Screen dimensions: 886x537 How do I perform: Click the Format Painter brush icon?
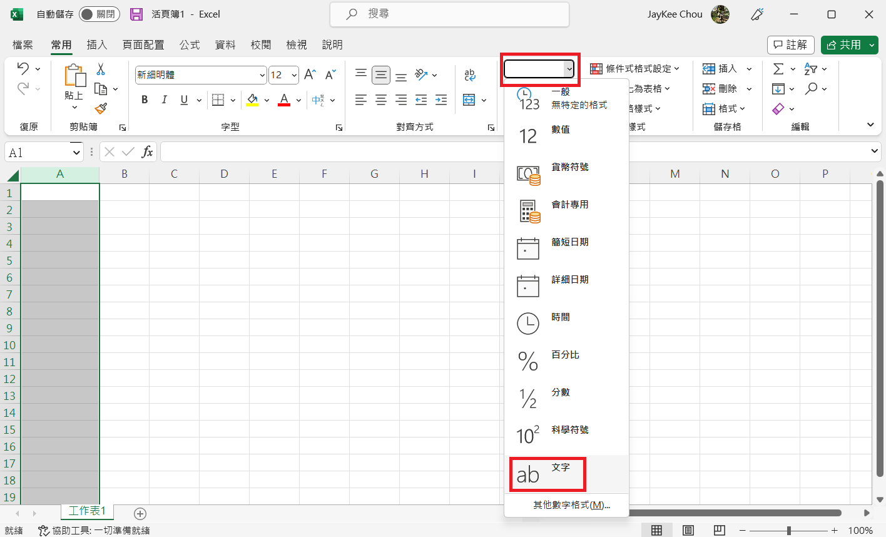click(x=101, y=108)
